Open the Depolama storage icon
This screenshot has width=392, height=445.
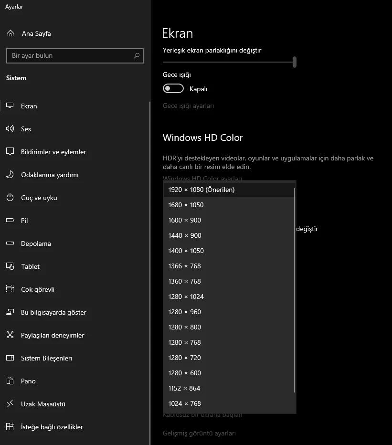click(10, 244)
